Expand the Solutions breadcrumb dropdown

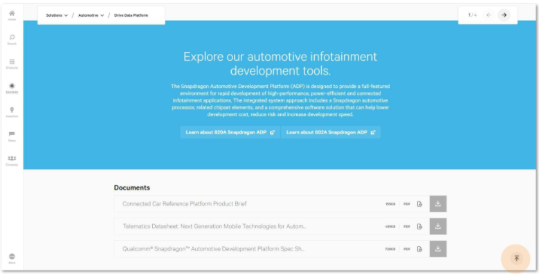pos(57,15)
